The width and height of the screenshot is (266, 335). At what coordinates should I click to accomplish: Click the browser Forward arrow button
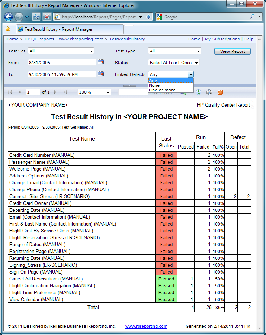click(19, 17)
